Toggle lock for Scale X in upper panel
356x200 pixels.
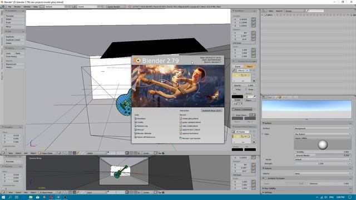point(254,49)
